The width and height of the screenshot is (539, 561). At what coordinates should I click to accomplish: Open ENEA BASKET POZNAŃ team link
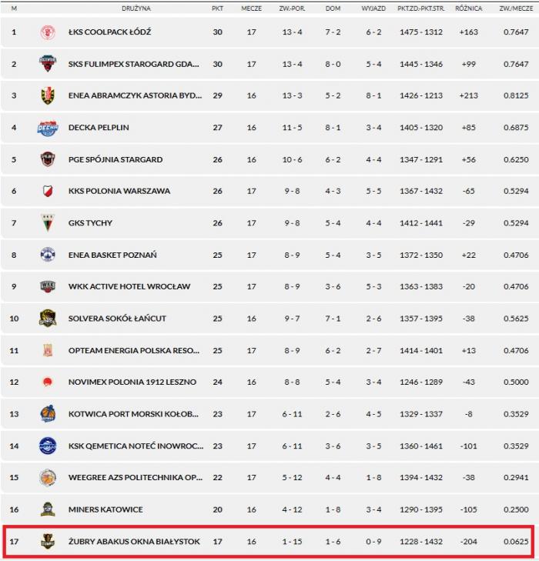112,255
